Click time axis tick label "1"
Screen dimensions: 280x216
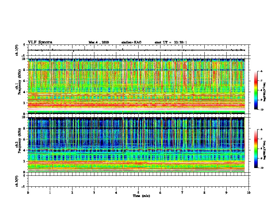pos(50,192)
